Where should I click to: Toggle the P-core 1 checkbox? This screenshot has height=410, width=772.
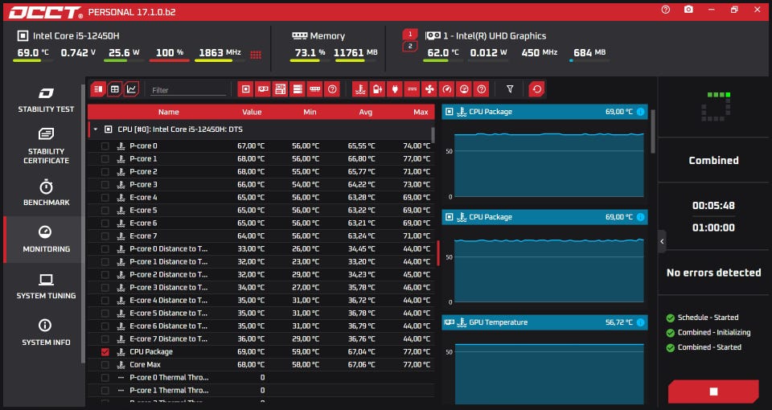point(105,159)
